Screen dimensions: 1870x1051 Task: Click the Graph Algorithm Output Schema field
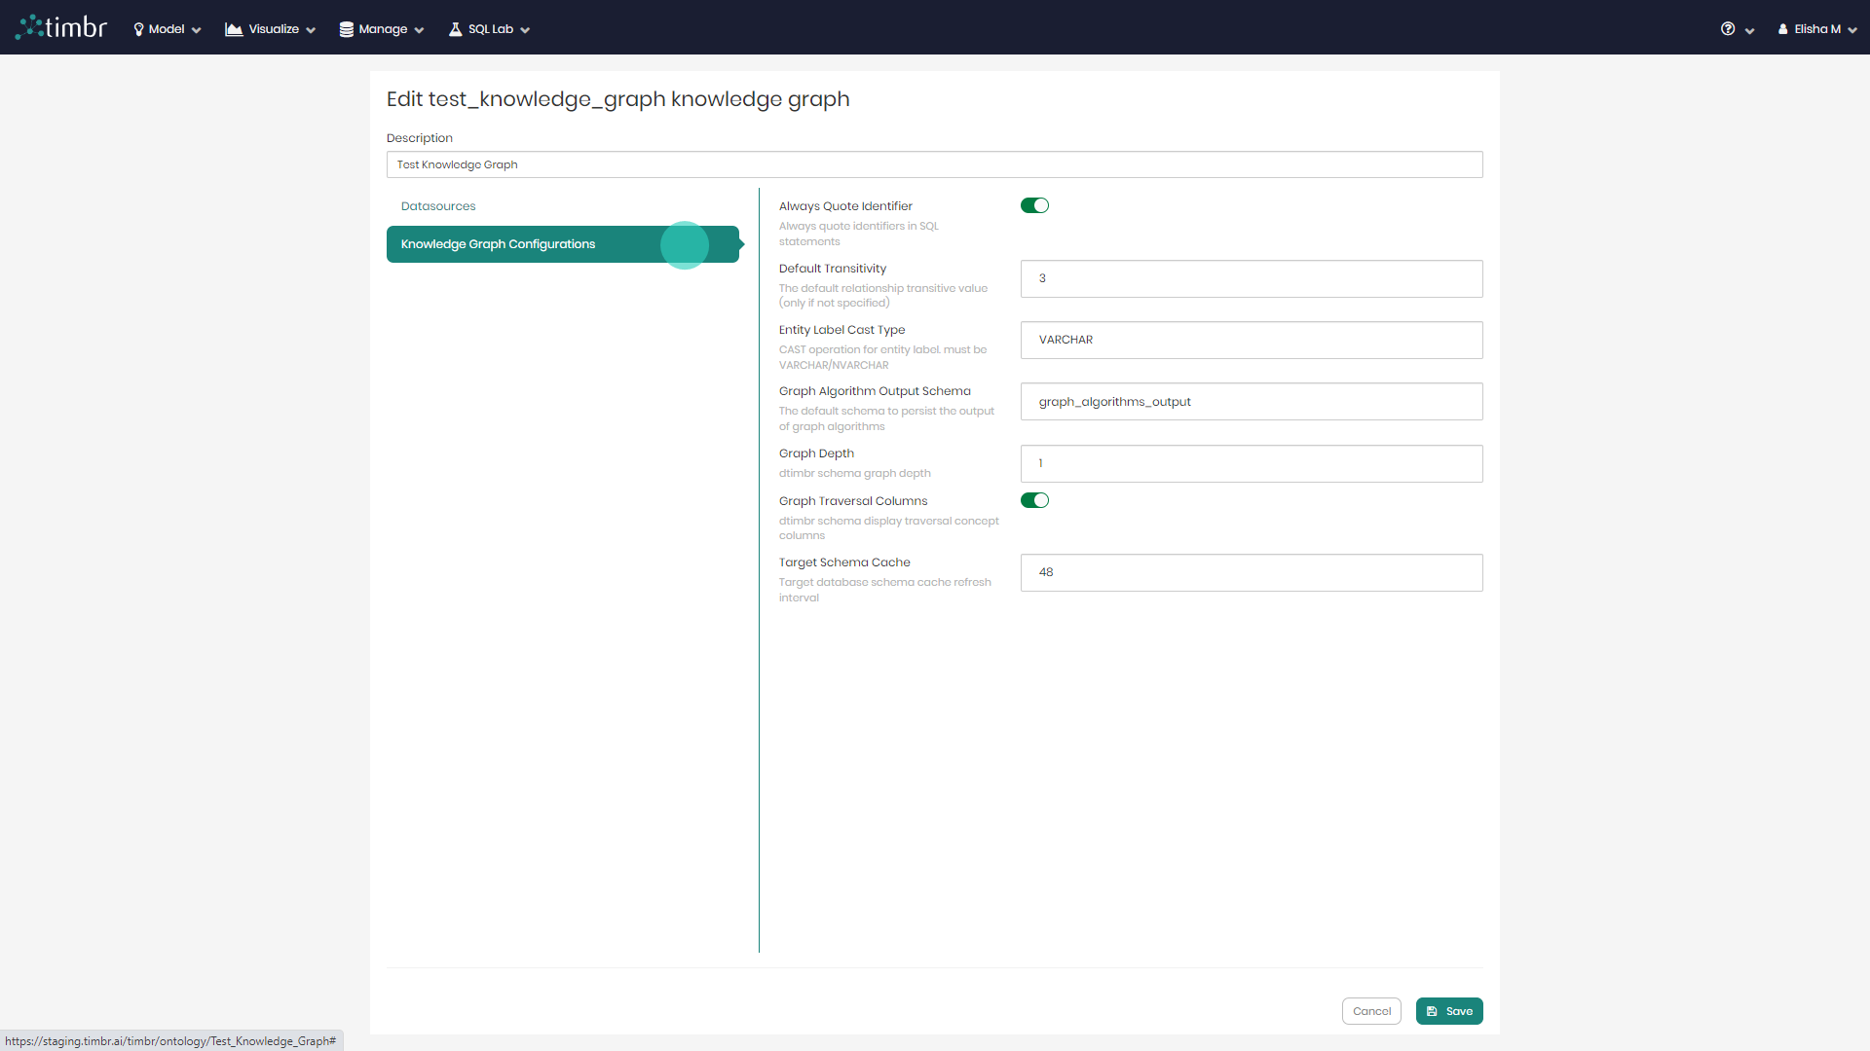1251,402
